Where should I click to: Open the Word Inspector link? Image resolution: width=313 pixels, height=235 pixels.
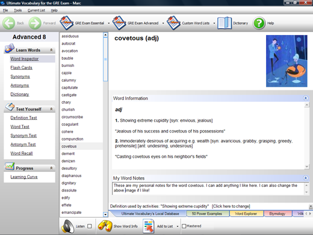[25, 59]
